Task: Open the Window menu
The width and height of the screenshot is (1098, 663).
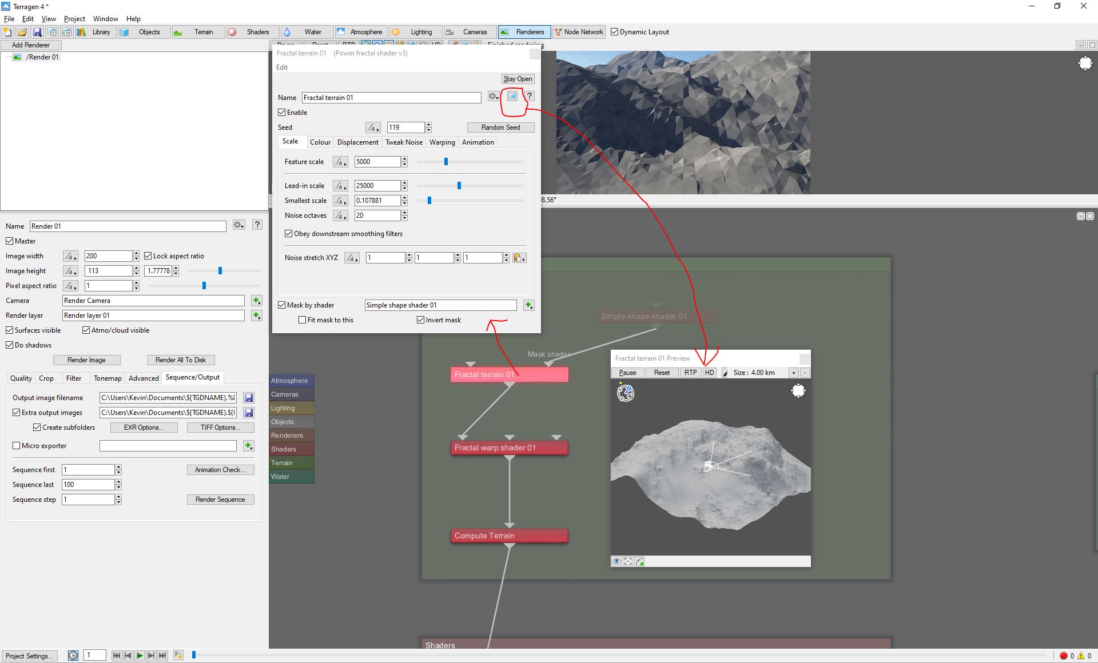Action: (106, 19)
